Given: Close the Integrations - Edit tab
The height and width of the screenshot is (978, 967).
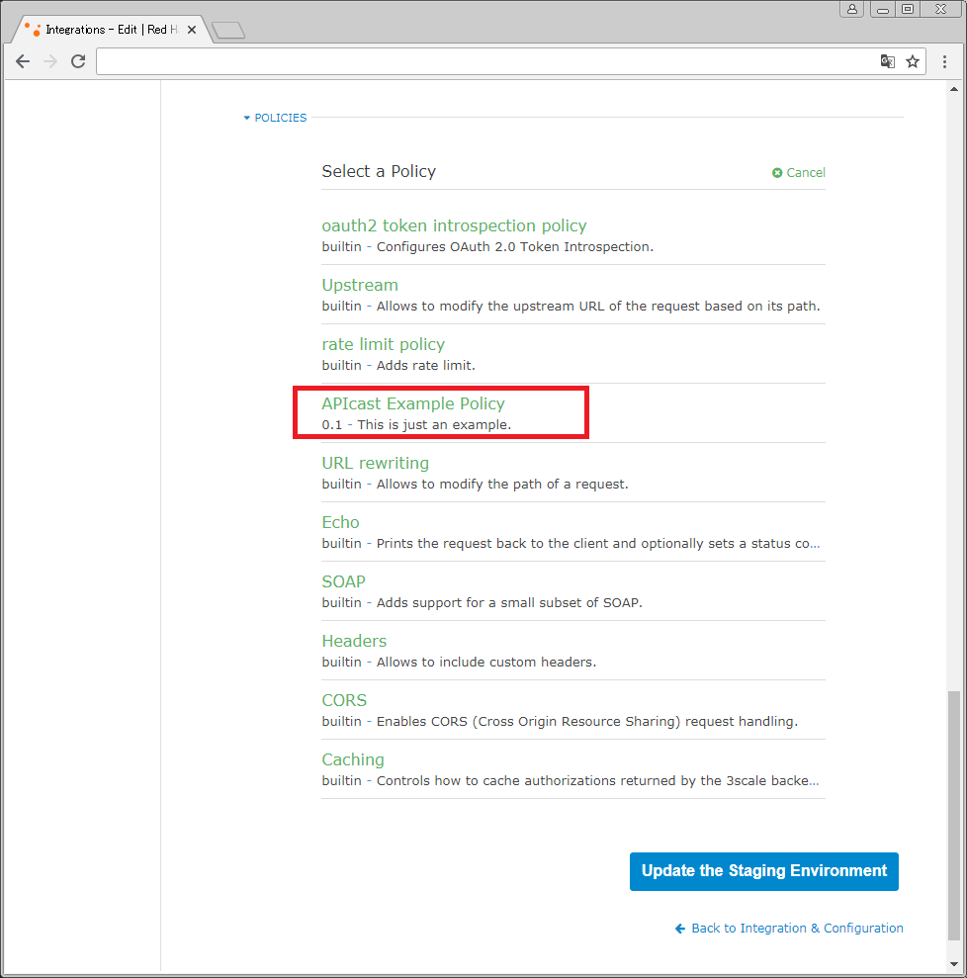Looking at the screenshot, I should pyautogui.click(x=192, y=30).
